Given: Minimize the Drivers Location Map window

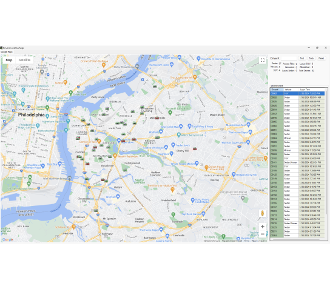Looking at the screenshot, I should tap(309, 48).
